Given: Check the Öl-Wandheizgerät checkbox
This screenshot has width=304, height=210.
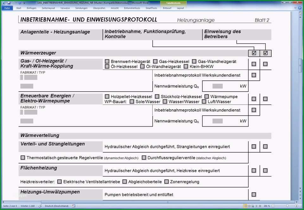Looking at the screenshot, I should (142, 67).
